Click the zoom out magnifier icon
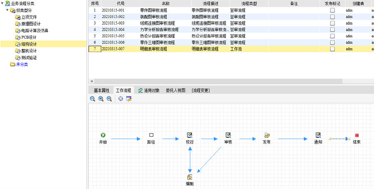Image resolution: width=374 pixels, height=189 pixels. [x=109, y=99]
